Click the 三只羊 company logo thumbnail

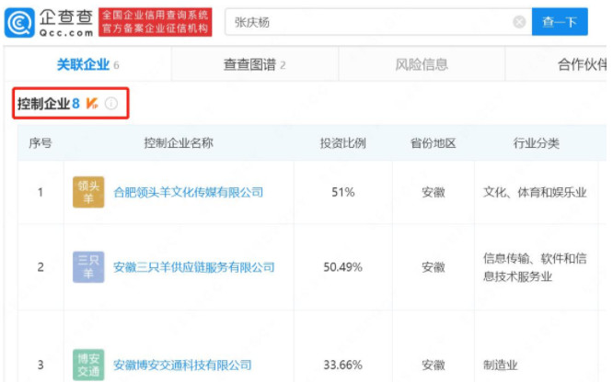pos(88,267)
